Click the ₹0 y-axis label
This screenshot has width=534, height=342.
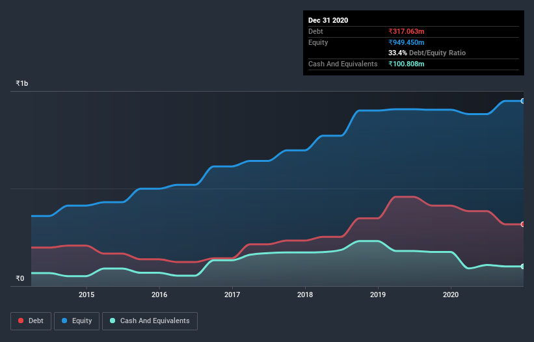click(20, 278)
